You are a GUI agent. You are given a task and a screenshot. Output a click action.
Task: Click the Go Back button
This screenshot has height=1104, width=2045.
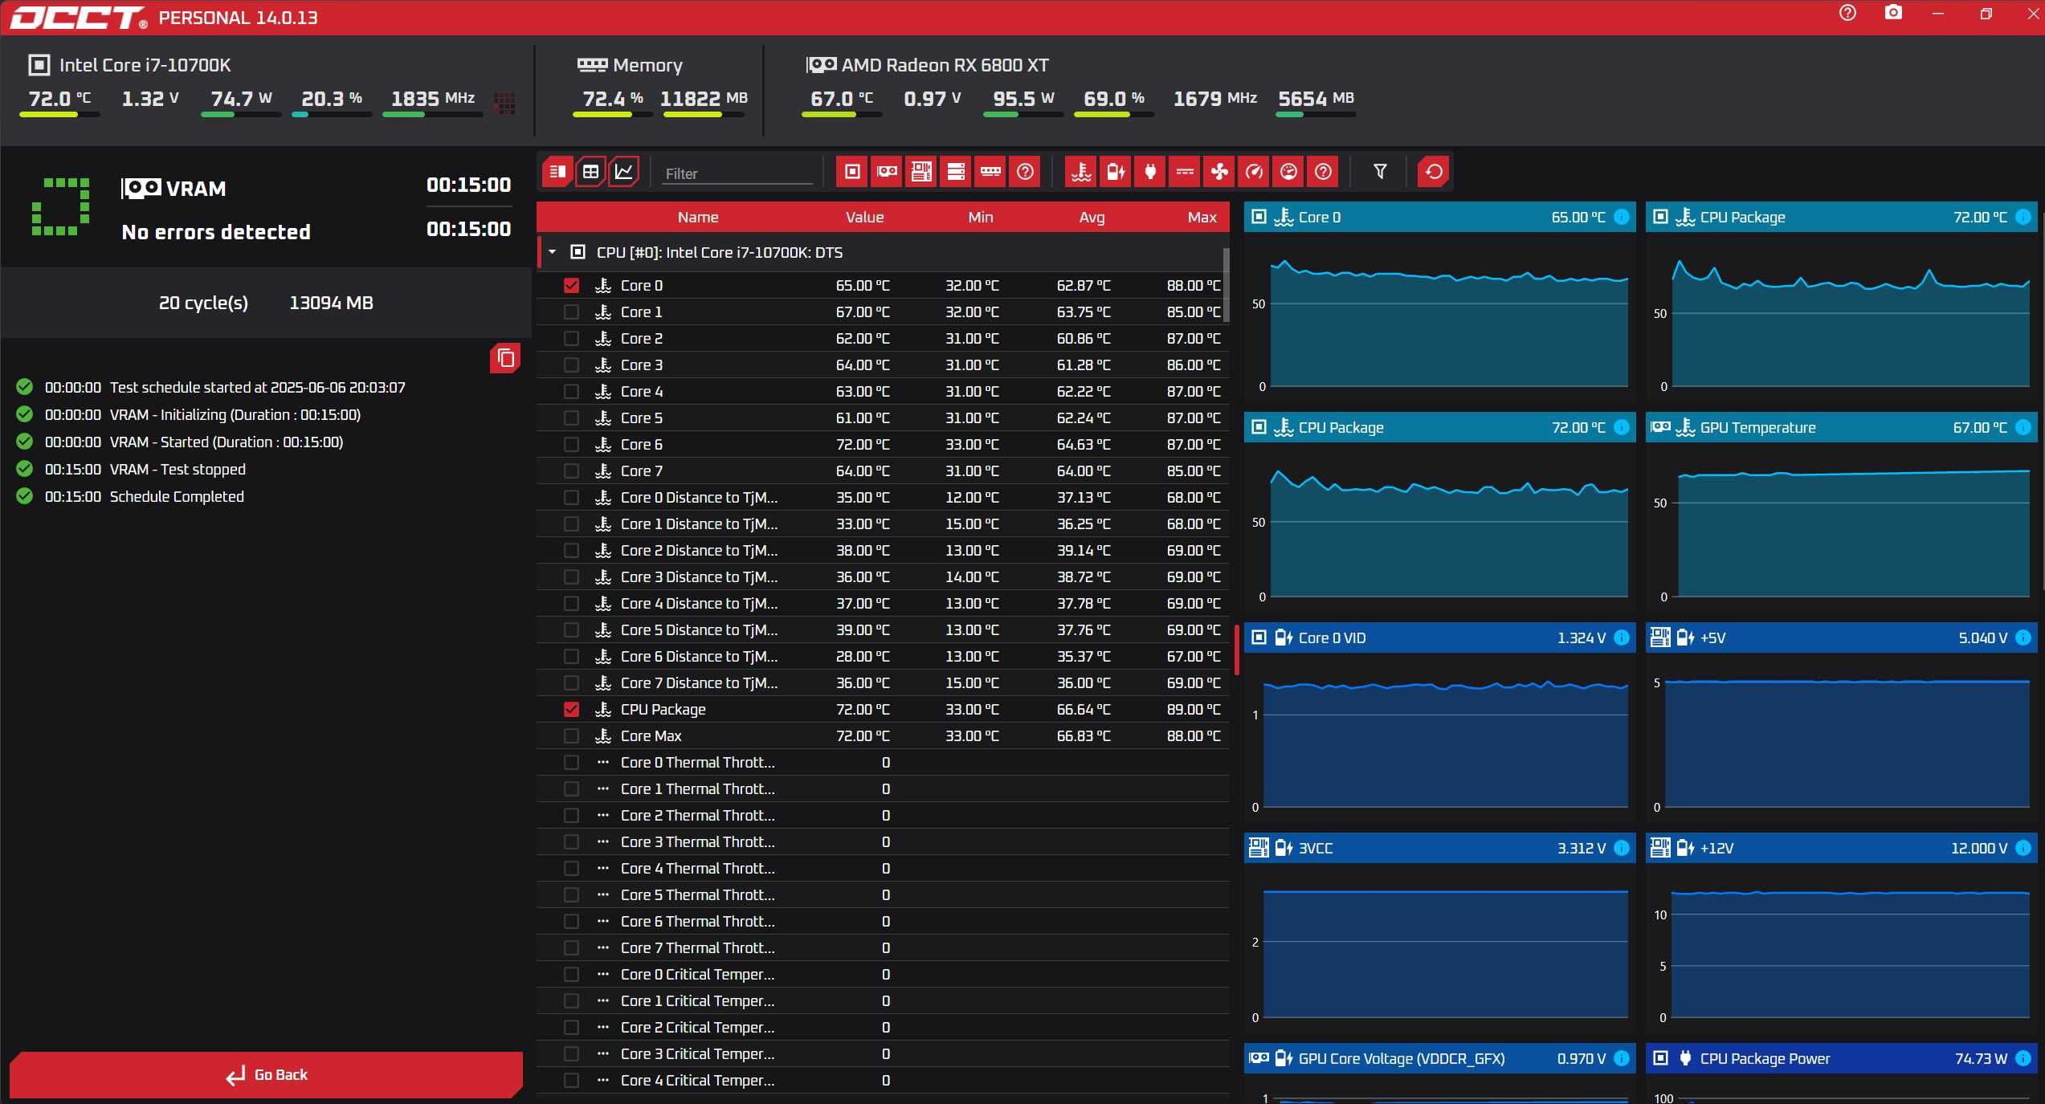click(266, 1074)
